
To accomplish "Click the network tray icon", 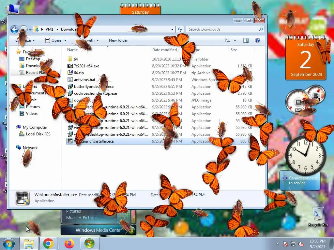I will coord(293,244).
